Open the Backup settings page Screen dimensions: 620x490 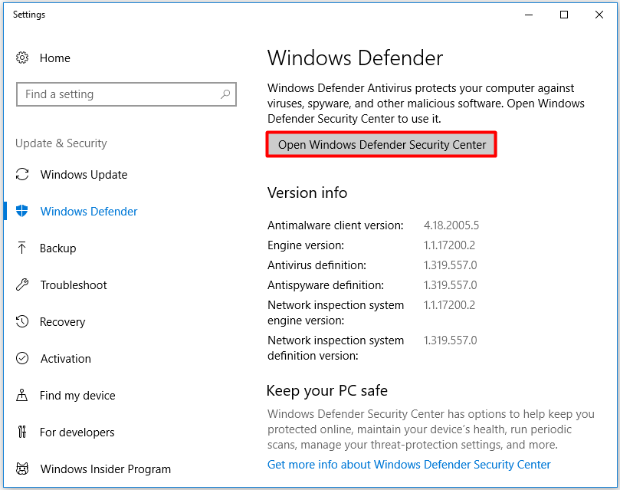coord(57,248)
